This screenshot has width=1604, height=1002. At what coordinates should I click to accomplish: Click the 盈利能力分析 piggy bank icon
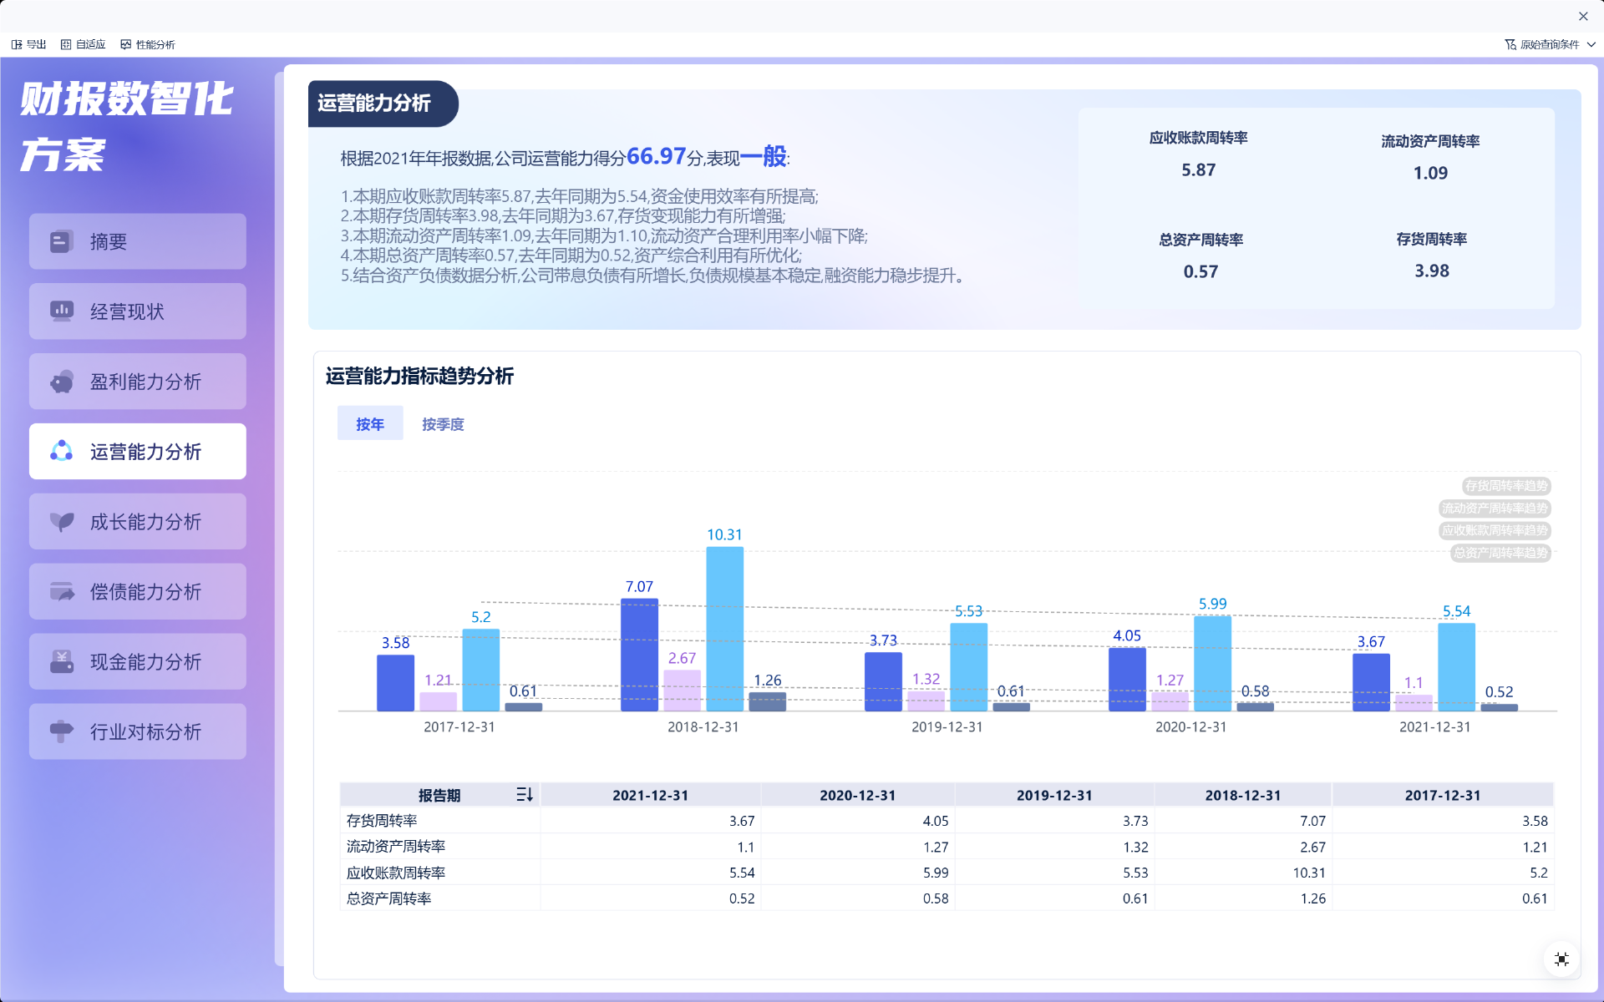(61, 382)
